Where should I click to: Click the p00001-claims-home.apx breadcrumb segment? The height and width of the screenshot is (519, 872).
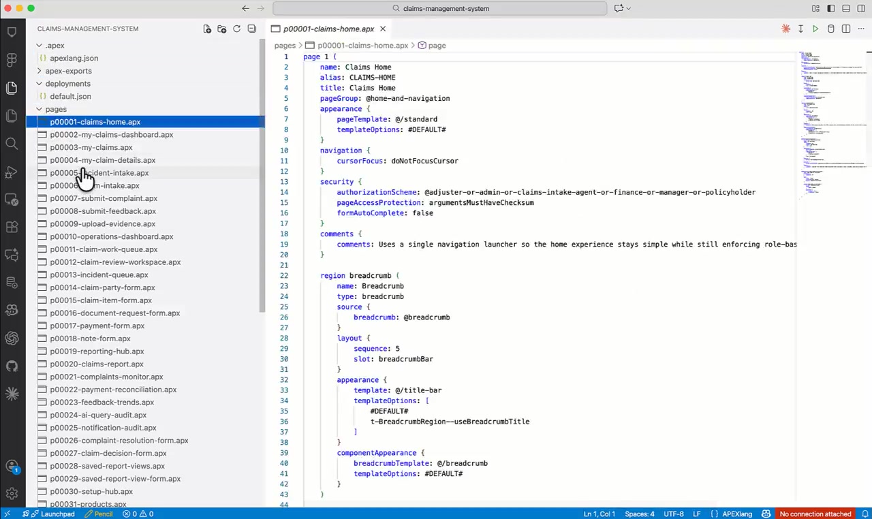pos(357,45)
